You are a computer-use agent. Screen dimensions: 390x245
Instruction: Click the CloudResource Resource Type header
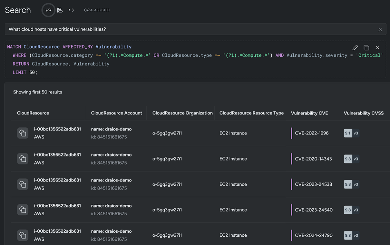click(x=251, y=113)
